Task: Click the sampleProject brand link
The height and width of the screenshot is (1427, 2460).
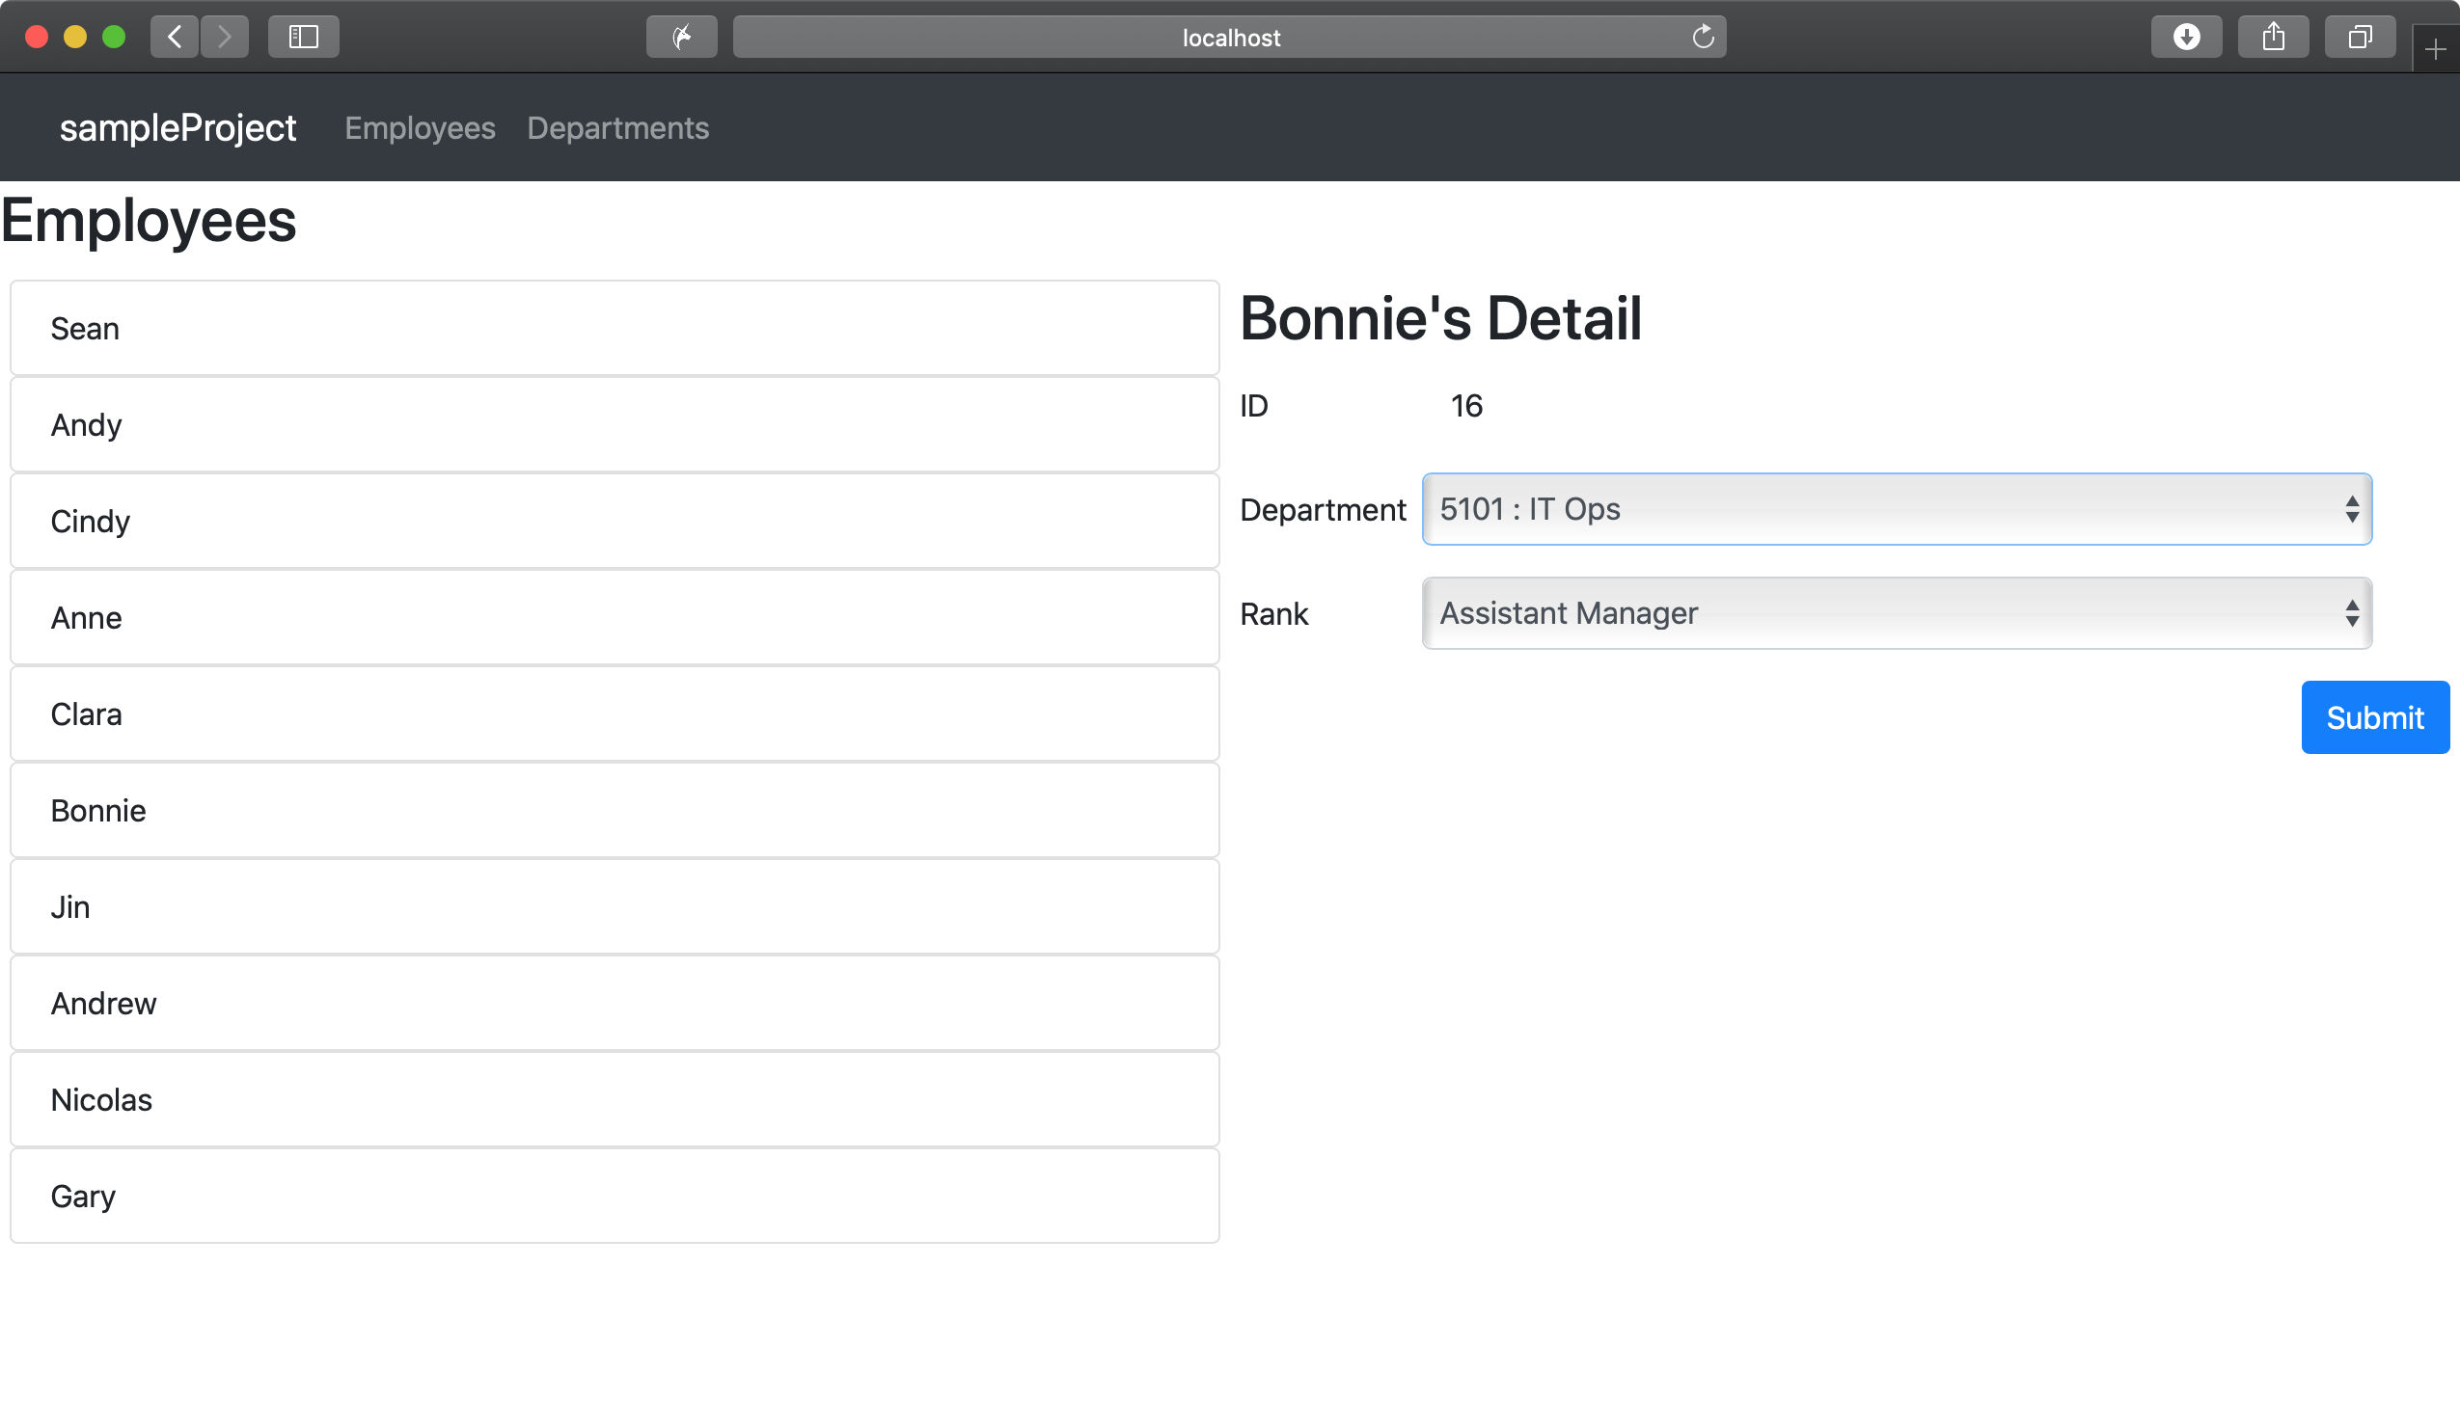Action: (178, 128)
